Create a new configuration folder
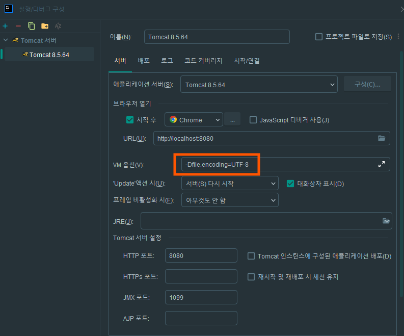 (x=45, y=26)
